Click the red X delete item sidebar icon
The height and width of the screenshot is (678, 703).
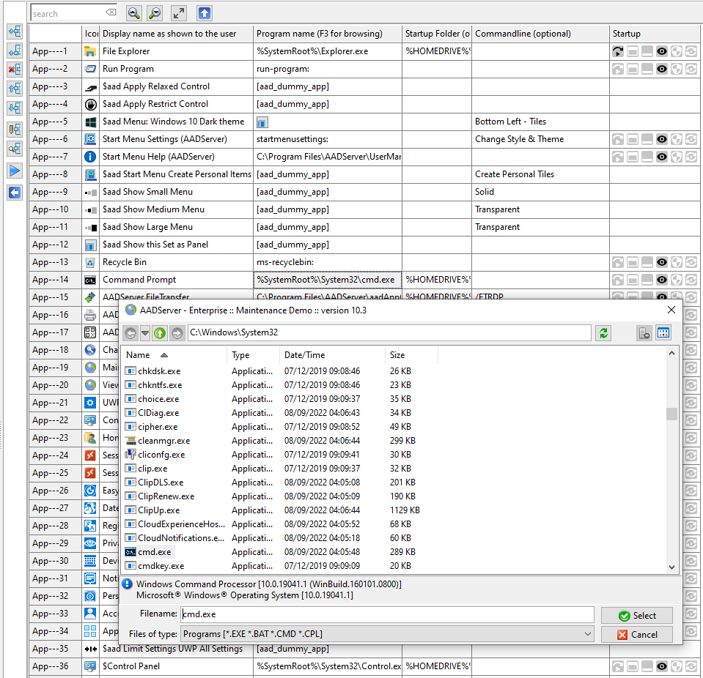pos(14,70)
